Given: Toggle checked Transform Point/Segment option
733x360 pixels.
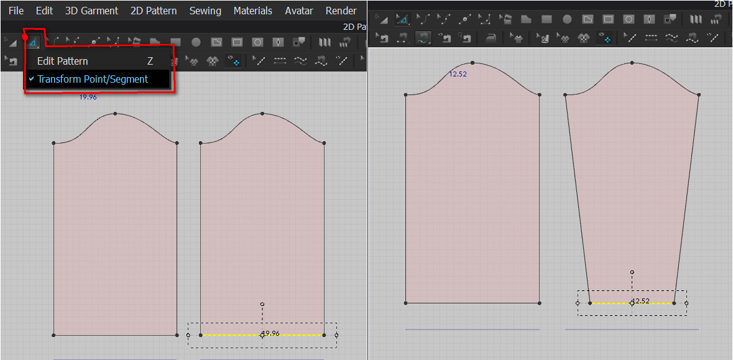Looking at the screenshot, I should (92, 79).
